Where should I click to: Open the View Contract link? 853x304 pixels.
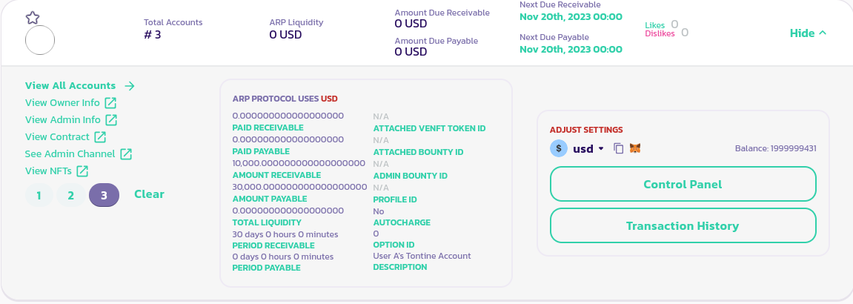pyautogui.click(x=57, y=137)
